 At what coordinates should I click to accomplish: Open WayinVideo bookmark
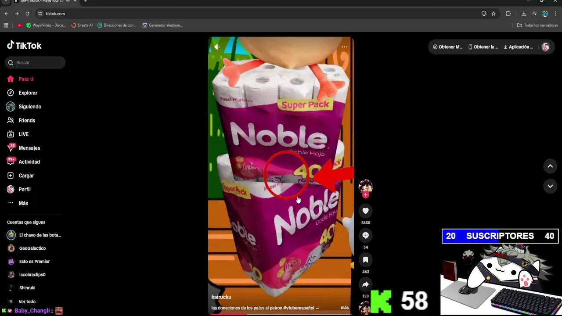[x=46, y=25]
